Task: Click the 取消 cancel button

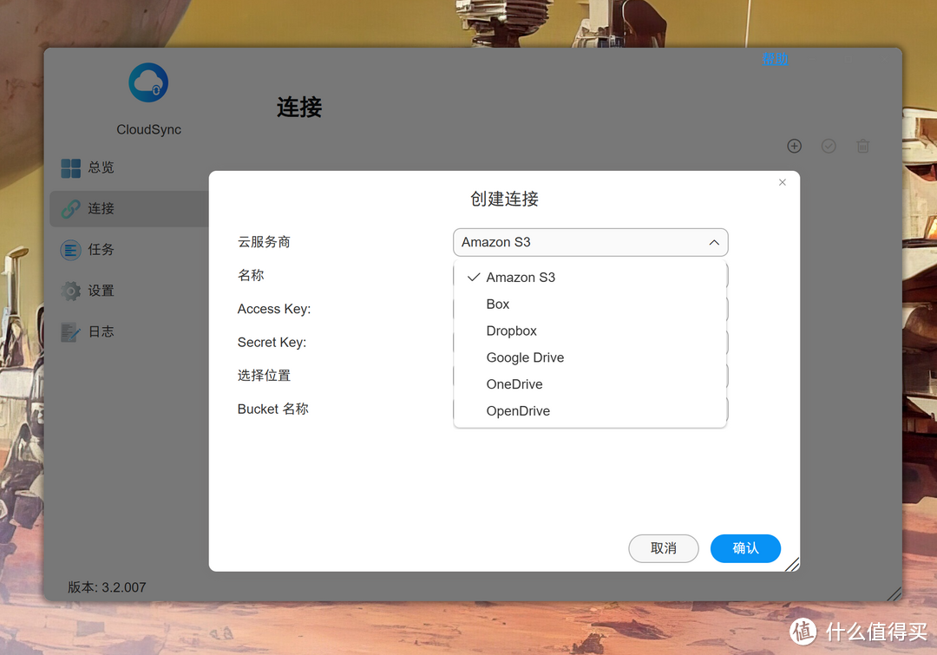Action: tap(664, 548)
